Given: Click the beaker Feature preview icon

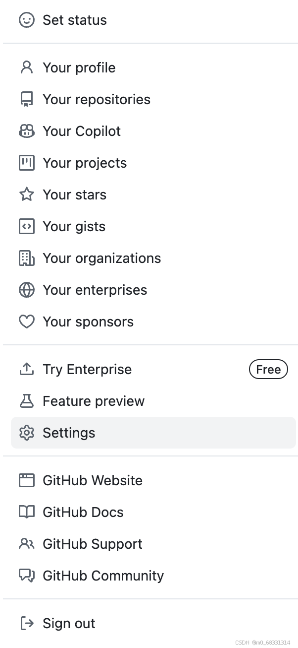Looking at the screenshot, I should [x=27, y=401].
